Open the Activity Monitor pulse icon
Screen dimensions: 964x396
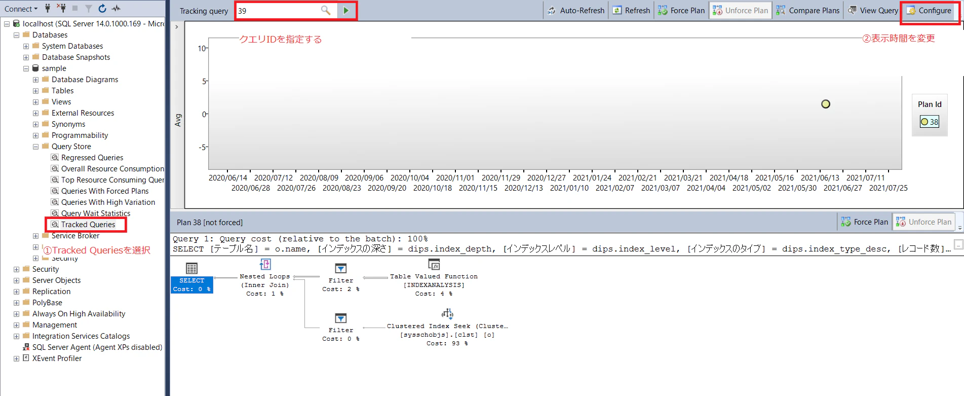click(x=117, y=8)
